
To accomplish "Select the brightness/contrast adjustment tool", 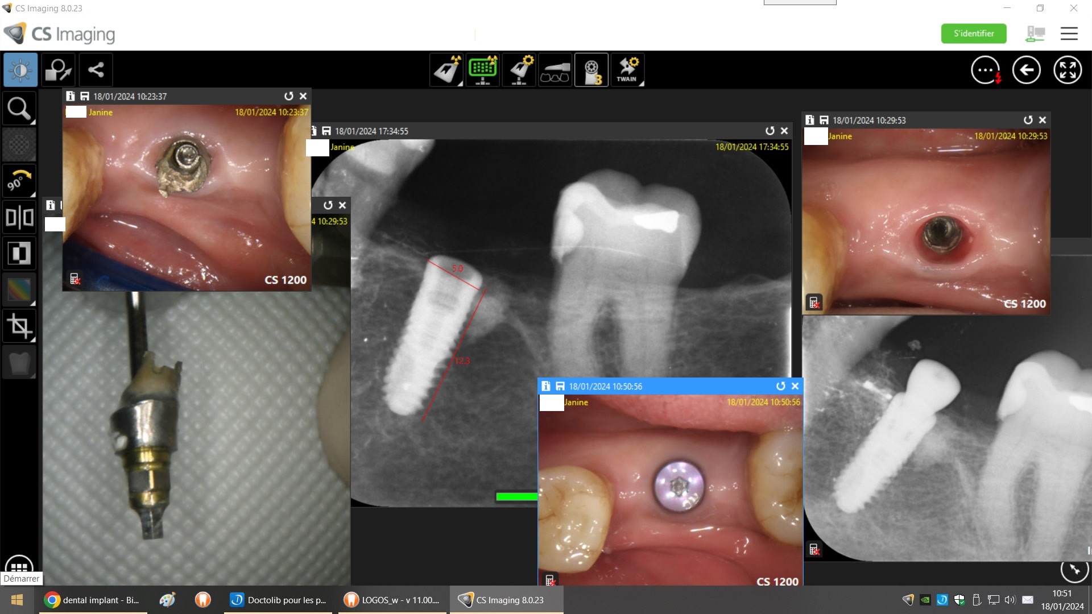I will point(20,70).
